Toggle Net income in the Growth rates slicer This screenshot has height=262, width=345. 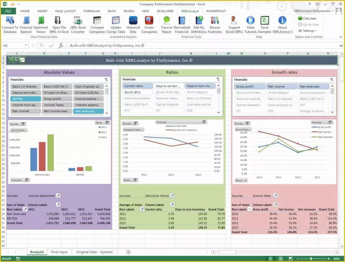point(281,86)
